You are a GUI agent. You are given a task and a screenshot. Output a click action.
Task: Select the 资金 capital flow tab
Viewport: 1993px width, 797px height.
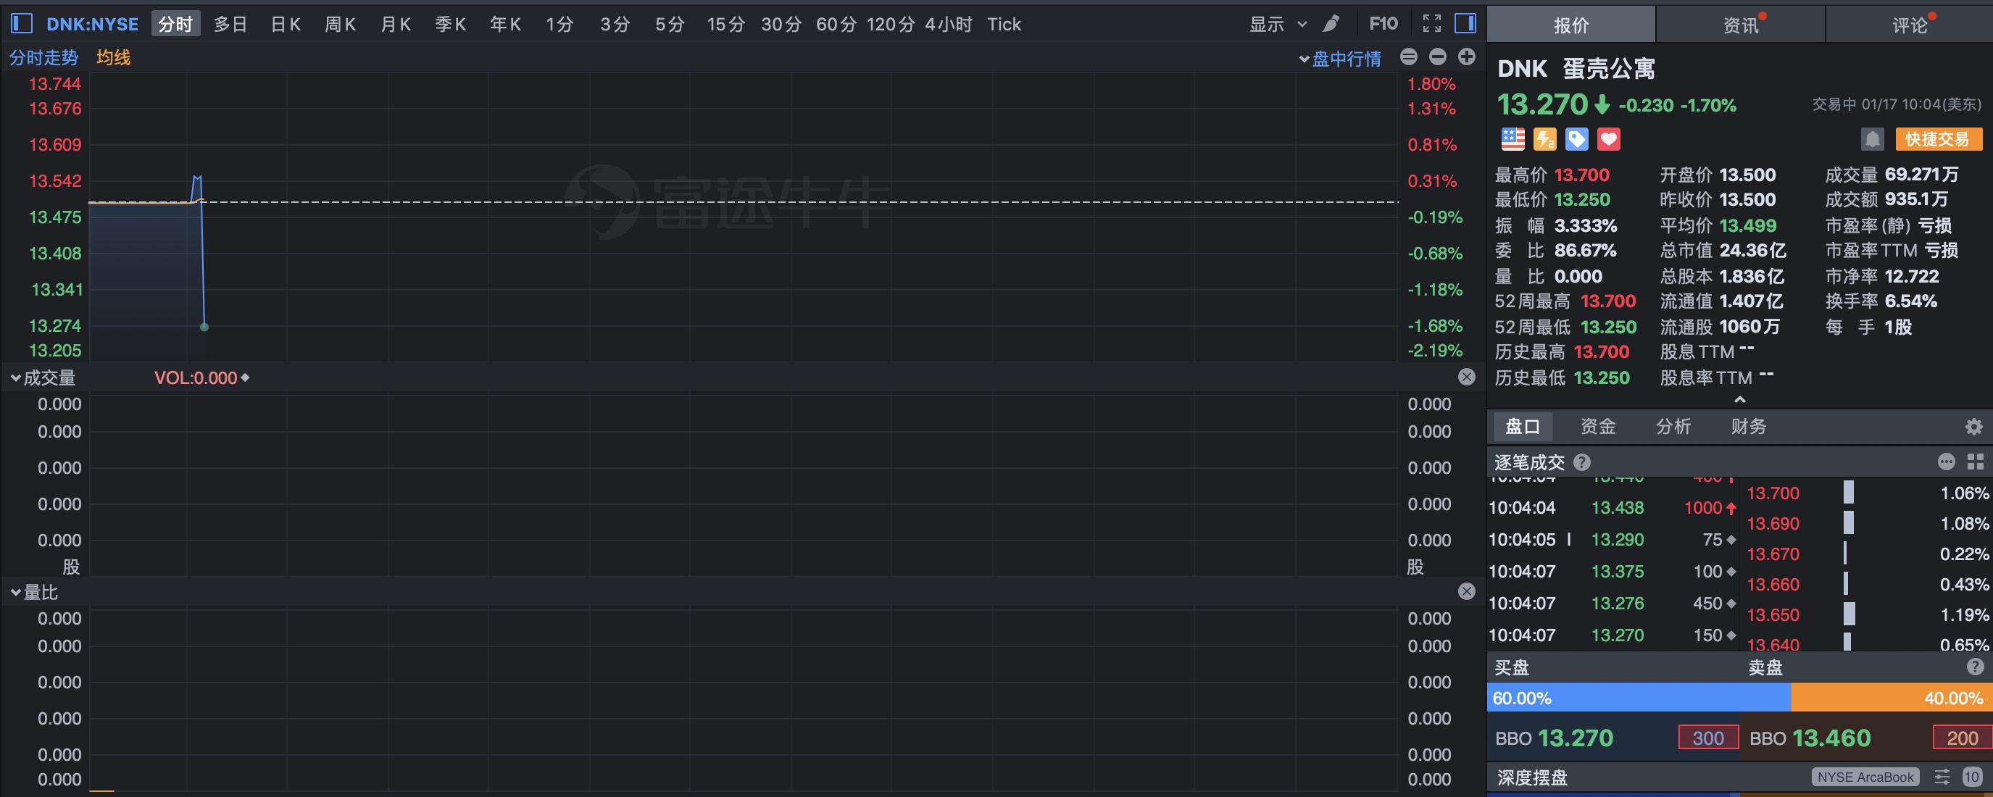[1597, 426]
